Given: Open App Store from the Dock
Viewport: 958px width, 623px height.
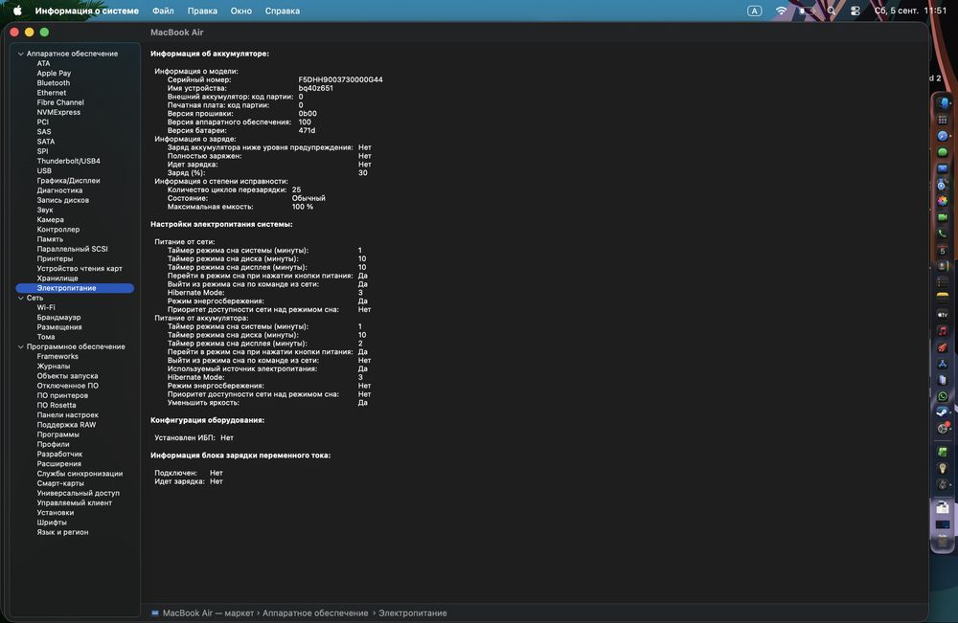Looking at the screenshot, I should [x=943, y=364].
